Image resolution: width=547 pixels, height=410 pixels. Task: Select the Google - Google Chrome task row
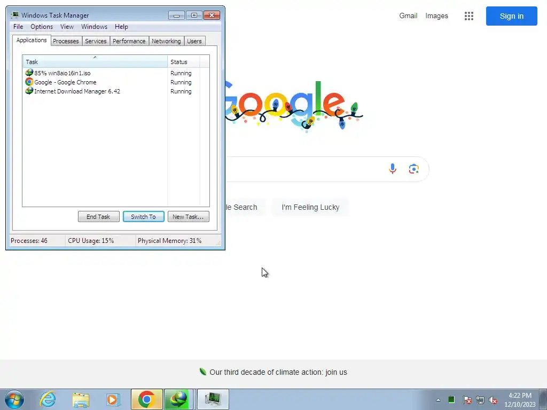point(116,82)
